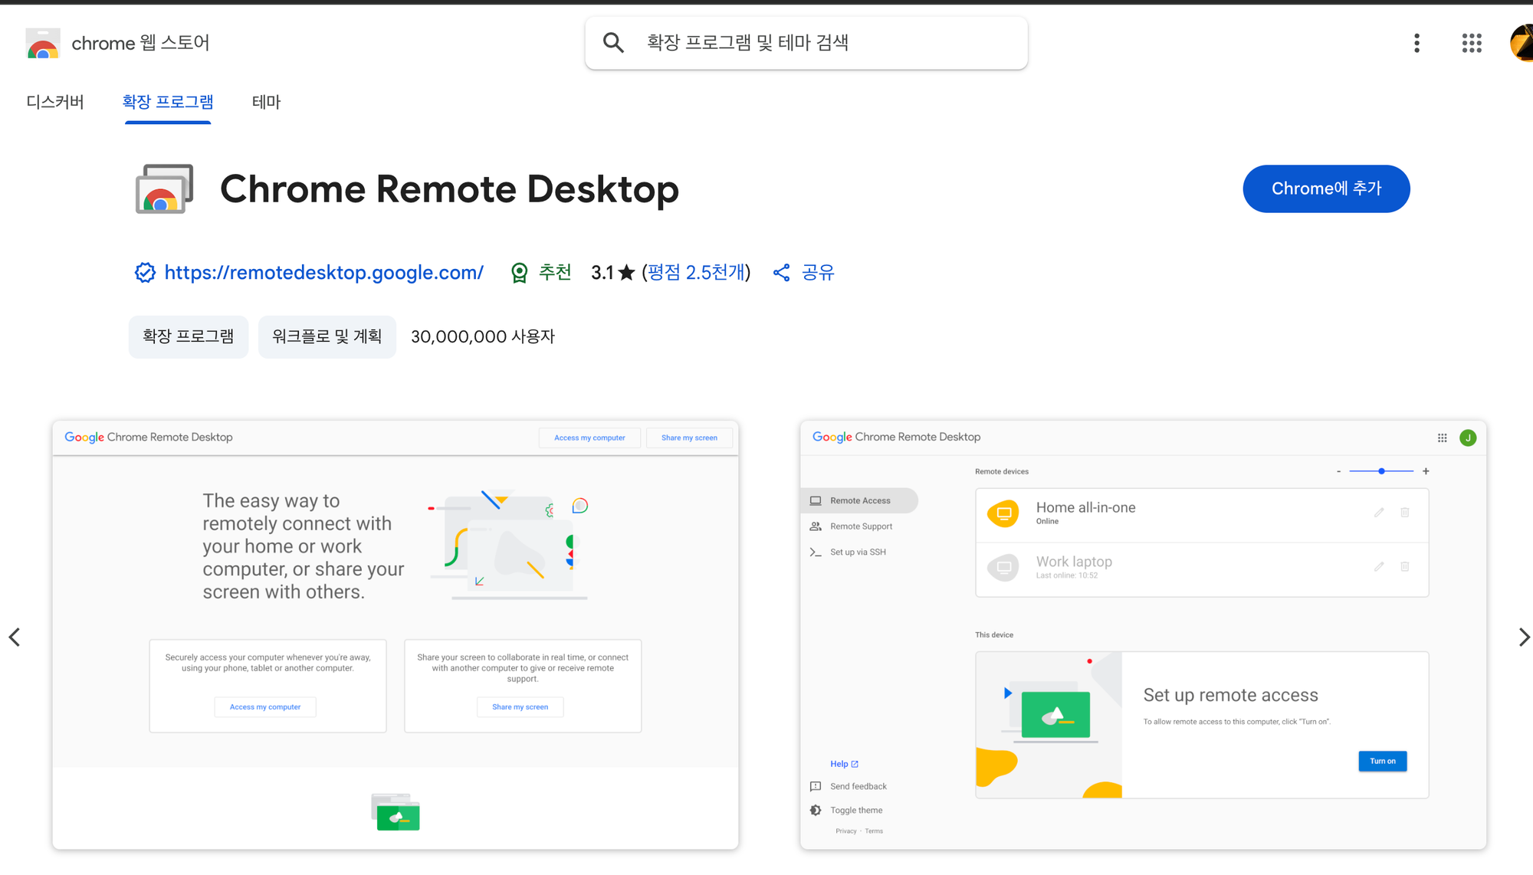The image size is (1533, 875).
Task: Switch to the 테마 tab
Action: (x=267, y=102)
